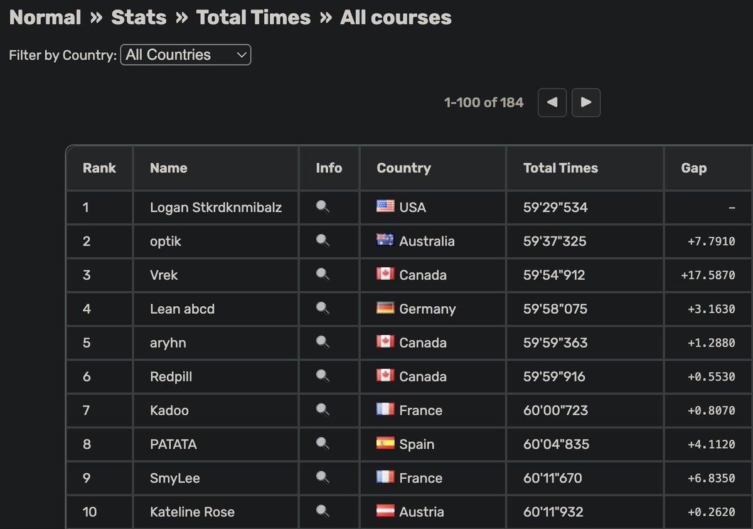Click All courses in the breadcrumb
The width and height of the screenshot is (753, 529).
[x=396, y=17]
